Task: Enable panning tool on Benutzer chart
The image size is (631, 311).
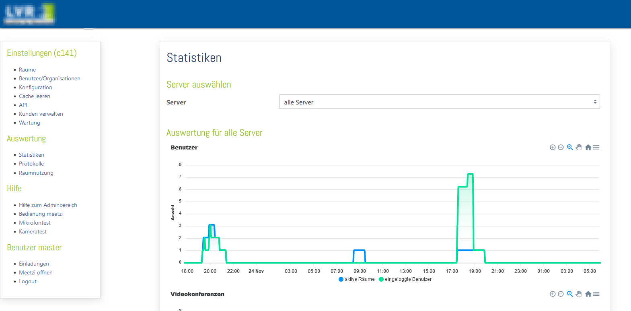Action: [579, 147]
